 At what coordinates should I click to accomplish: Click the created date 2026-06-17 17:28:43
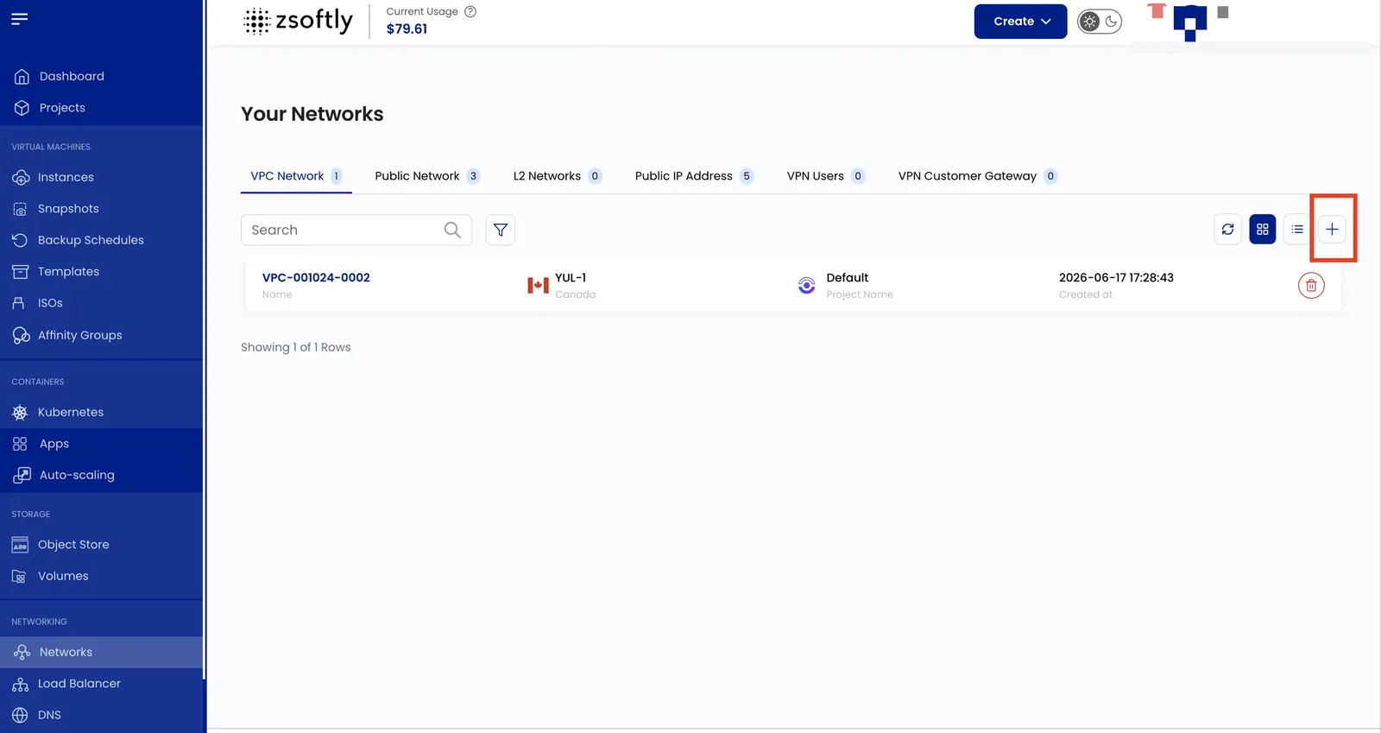1116,277
